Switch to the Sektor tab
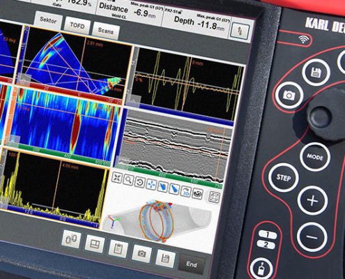This screenshot has width=345, height=279. pyautogui.click(x=48, y=20)
